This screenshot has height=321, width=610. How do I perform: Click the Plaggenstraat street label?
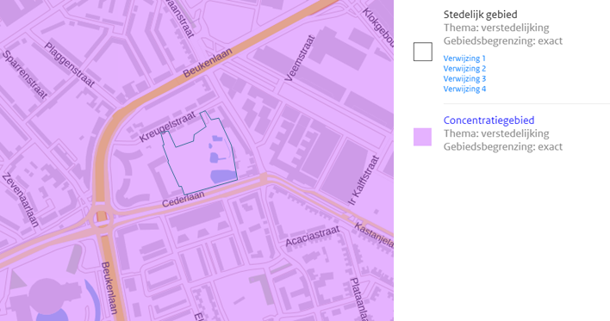pos(69,65)
